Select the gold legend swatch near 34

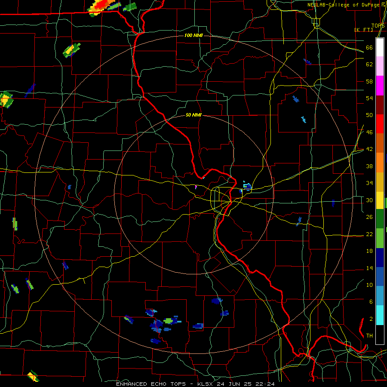[380, 182]
